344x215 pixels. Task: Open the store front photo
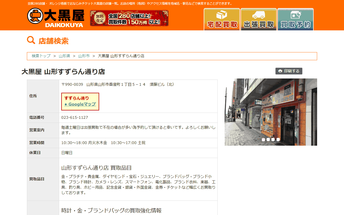271,112
